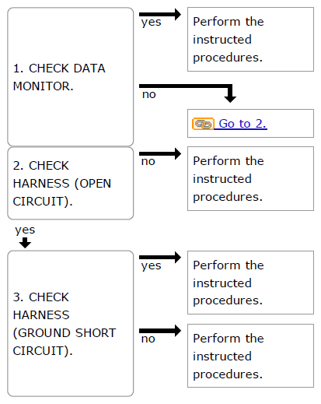Click the procedures box for step 2 no
The height and width of the screenshot is (404, 321).
250,179
